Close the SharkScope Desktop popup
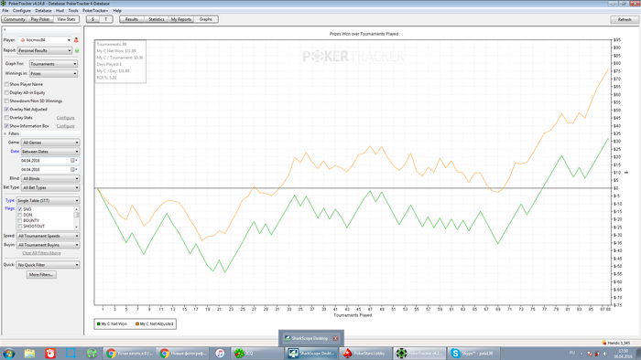 [x=335, y=338]
